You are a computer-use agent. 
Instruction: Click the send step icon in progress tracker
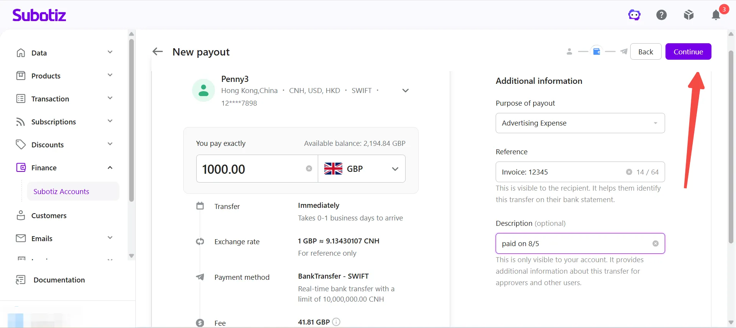point(624,52)
